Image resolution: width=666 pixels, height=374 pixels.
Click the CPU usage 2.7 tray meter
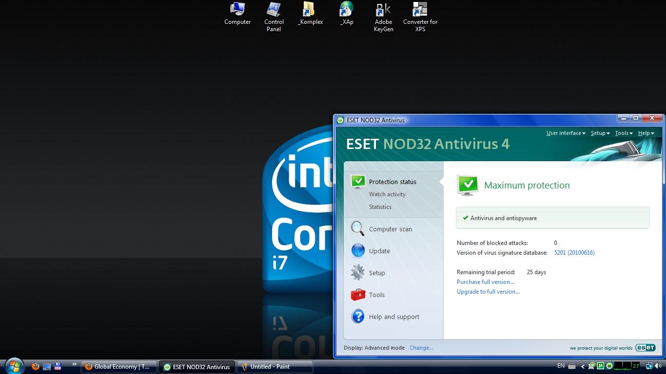635,366
